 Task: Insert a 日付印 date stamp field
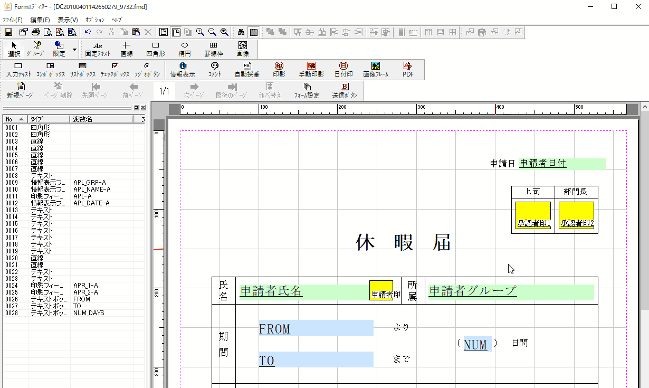(x=343, y=70)
